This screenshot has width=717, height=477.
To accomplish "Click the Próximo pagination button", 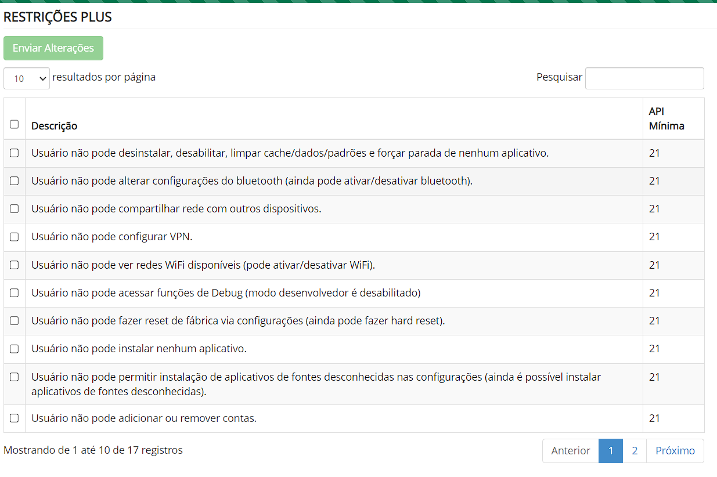I will [x=675, y=451].
